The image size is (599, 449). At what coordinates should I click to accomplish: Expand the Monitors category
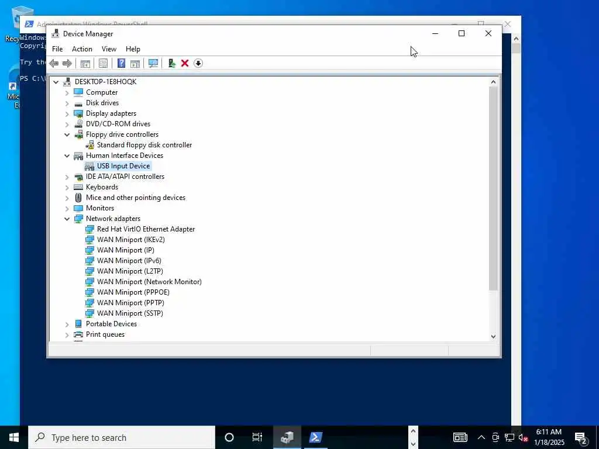coord(67,208)
